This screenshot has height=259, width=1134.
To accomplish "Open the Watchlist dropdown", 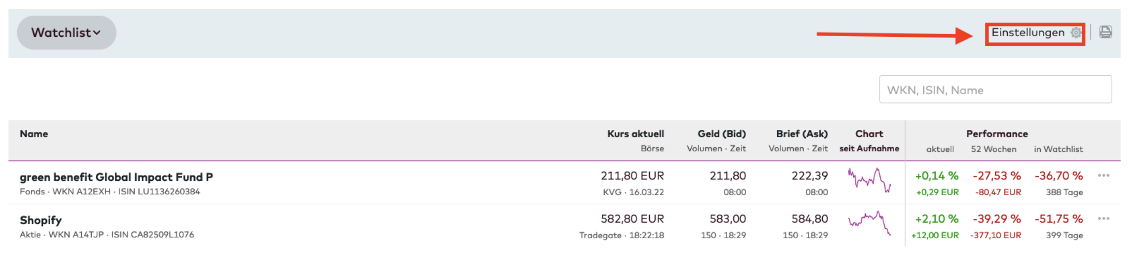I will pyautogui.click(x=66, y=33).
